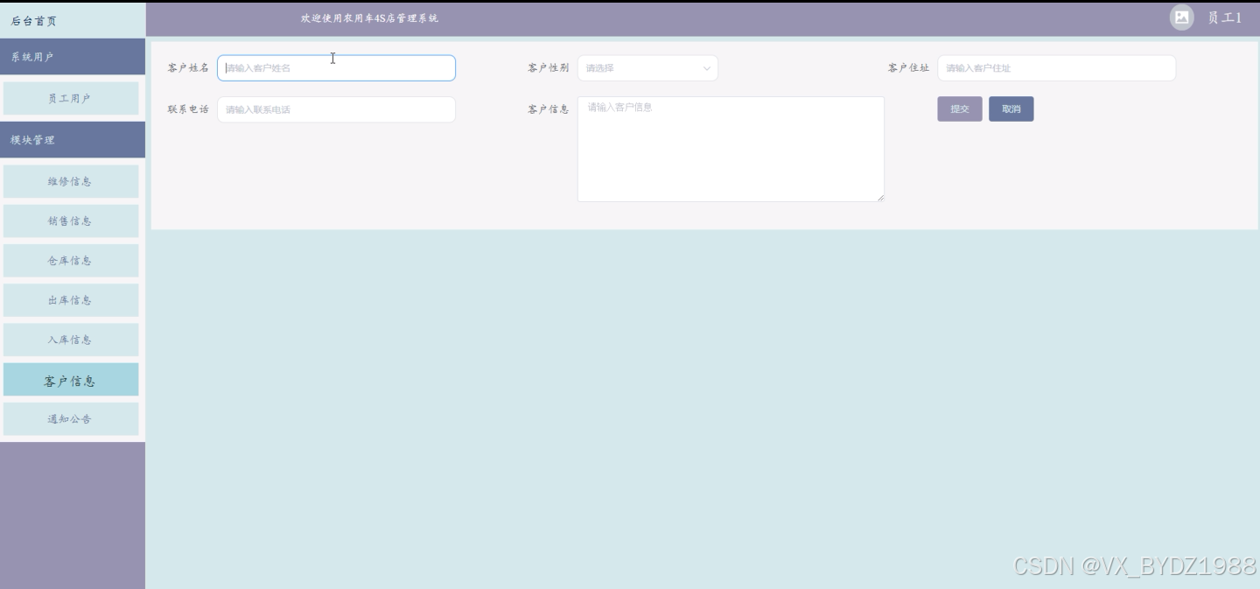1260x589 pixels.
Task: Go to 后台首页
Action: tap(34, 21)
